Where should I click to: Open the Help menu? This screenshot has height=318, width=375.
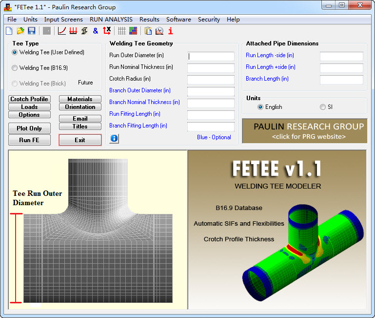pyautogui.click(x=233, y=20)
